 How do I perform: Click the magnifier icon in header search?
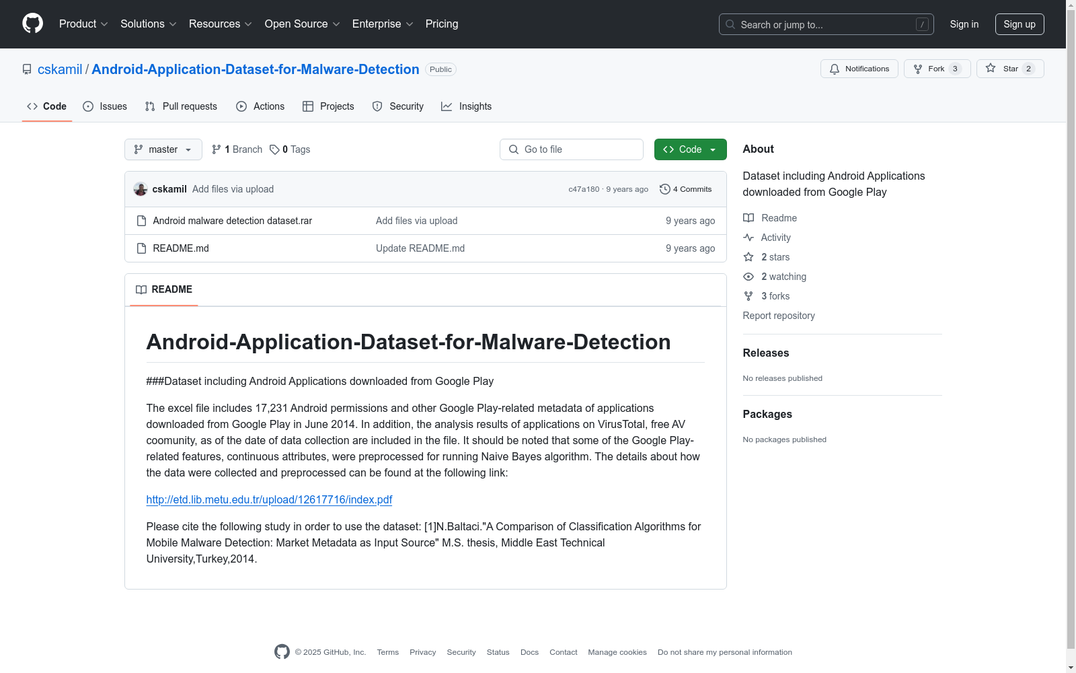pyautogui.click(x=730, y=24)
